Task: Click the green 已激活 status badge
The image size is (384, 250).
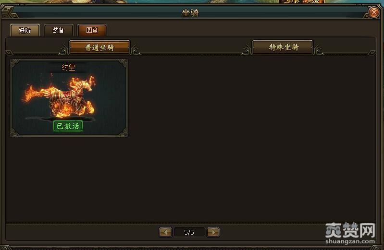Action: (x=68, y=126)
